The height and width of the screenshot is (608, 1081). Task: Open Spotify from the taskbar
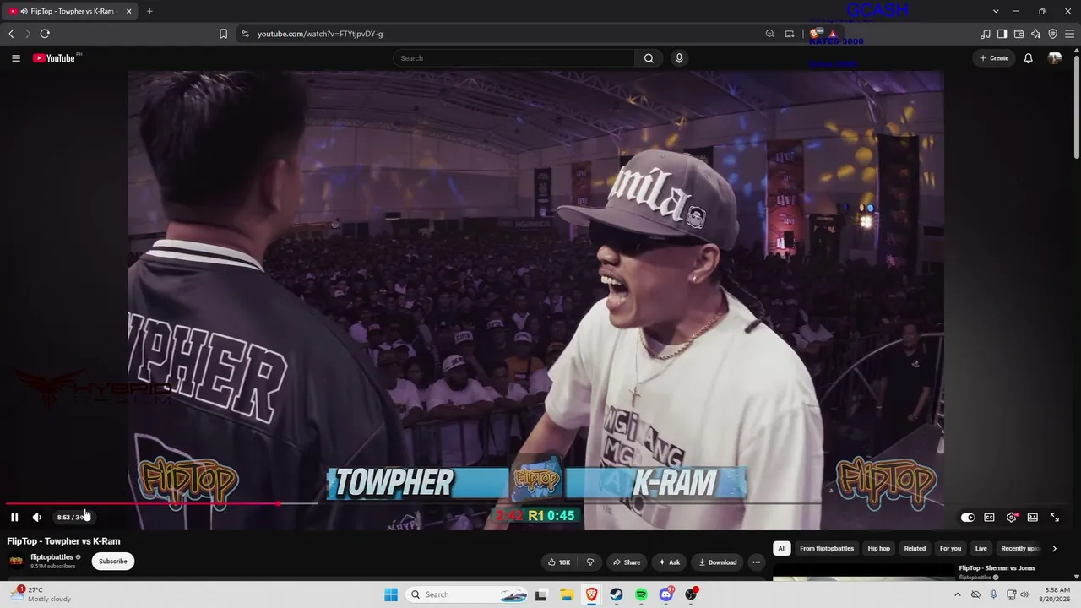(641, 594)
